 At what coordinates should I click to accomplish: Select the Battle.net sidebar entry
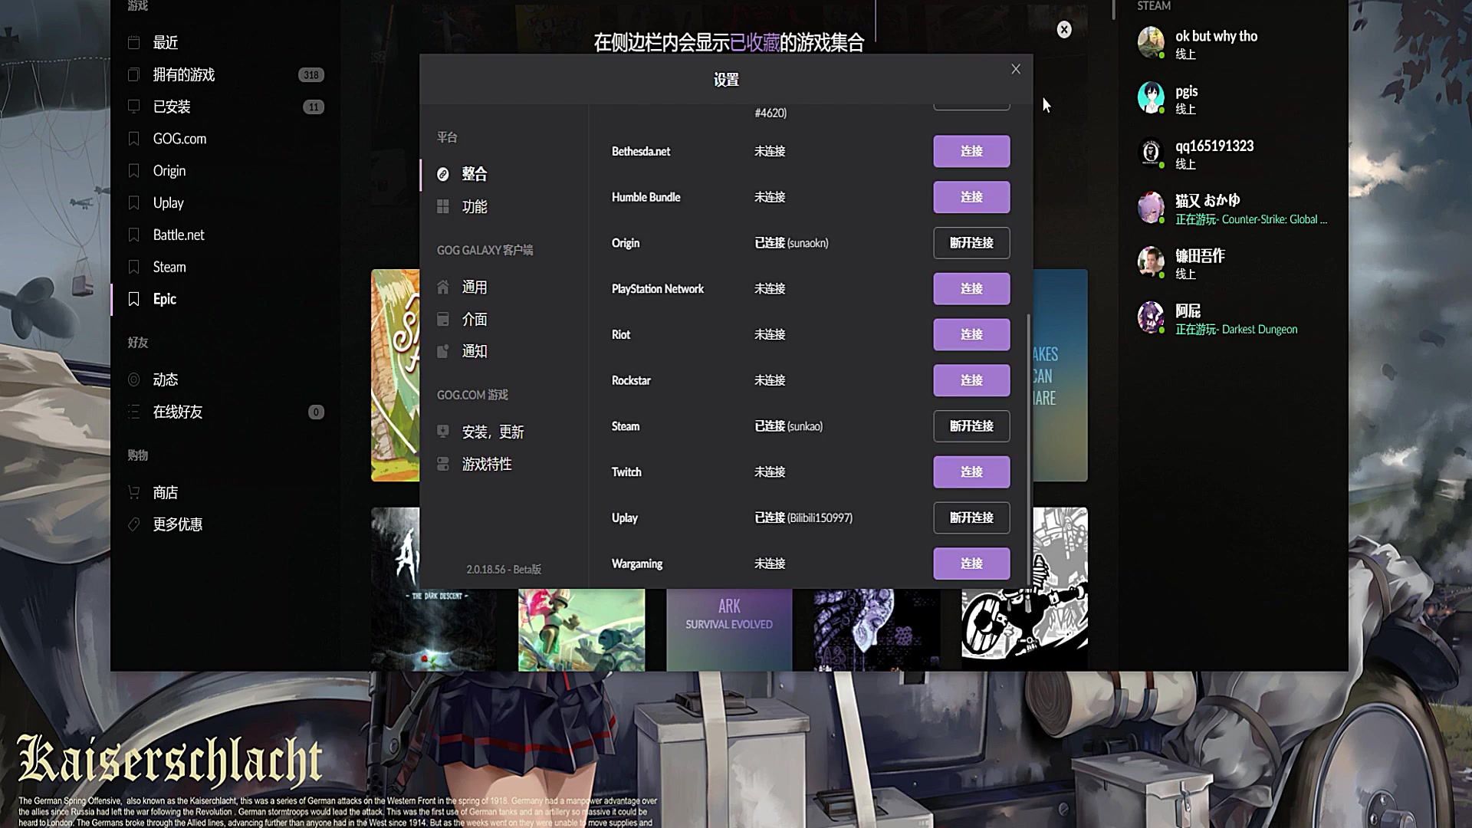(x=226, y=235)
